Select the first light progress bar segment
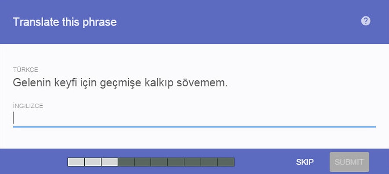389x174 pixels. 76,162
